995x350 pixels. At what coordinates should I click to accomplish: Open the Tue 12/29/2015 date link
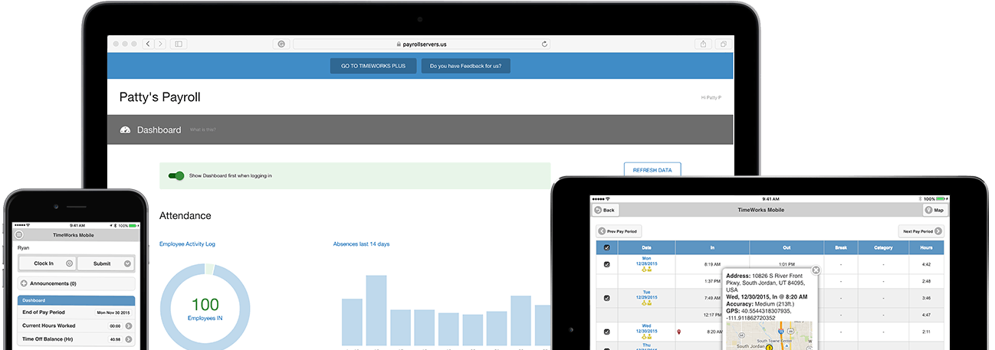(646, 294)
